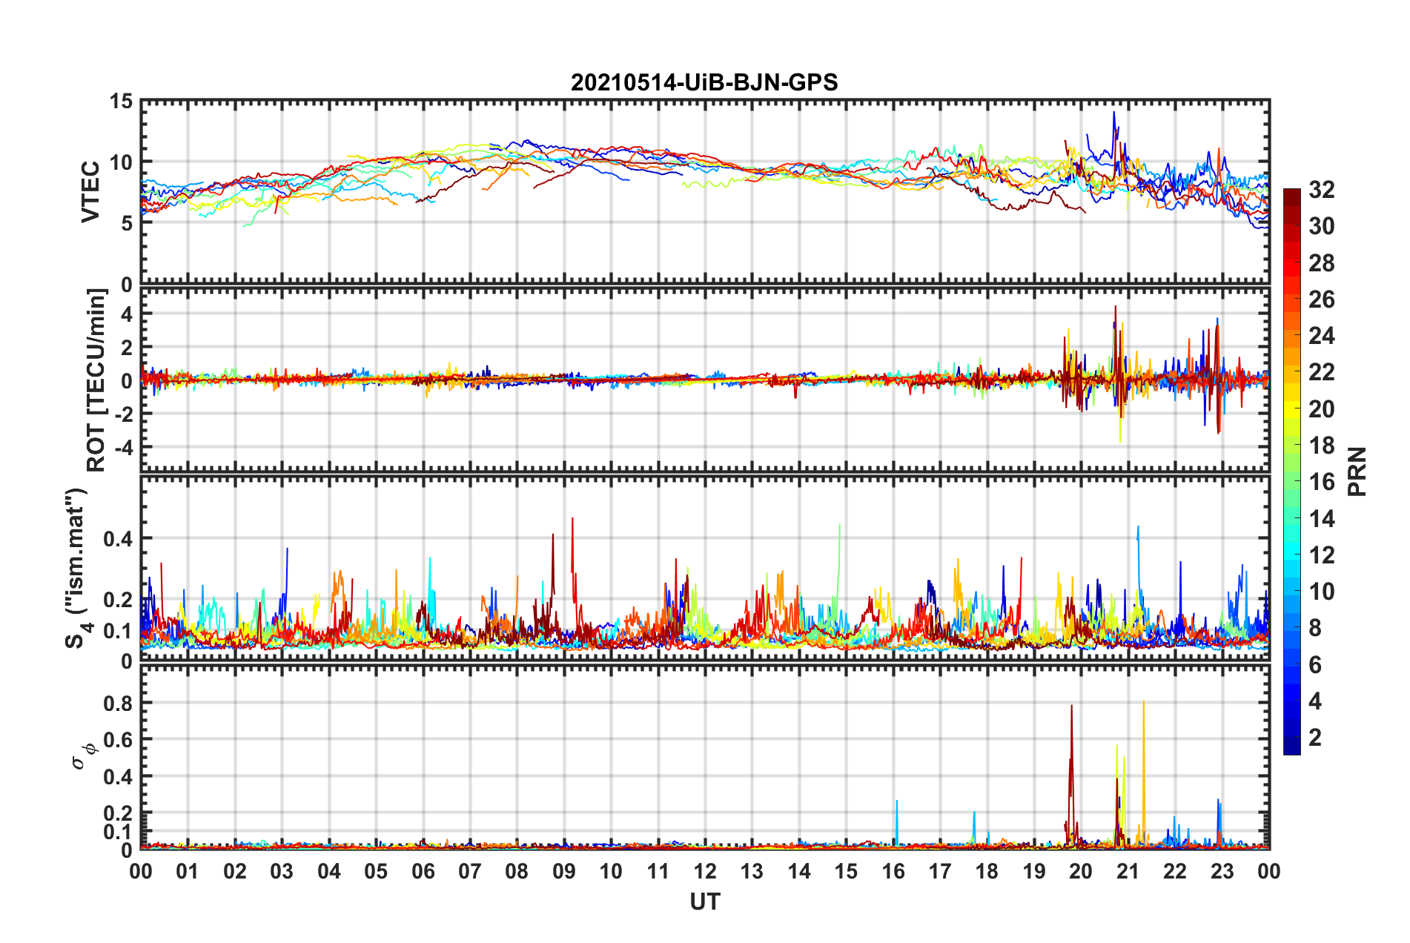Click the sigma-phi axis tick label "0.8"
The image size is (1410, 943).
click(118, 703)
